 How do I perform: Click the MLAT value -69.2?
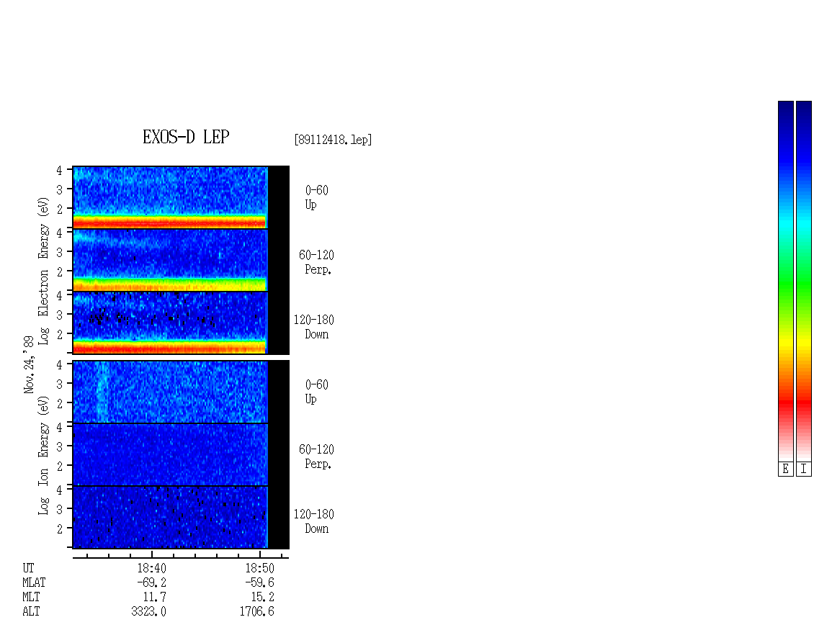coord(151,582)
